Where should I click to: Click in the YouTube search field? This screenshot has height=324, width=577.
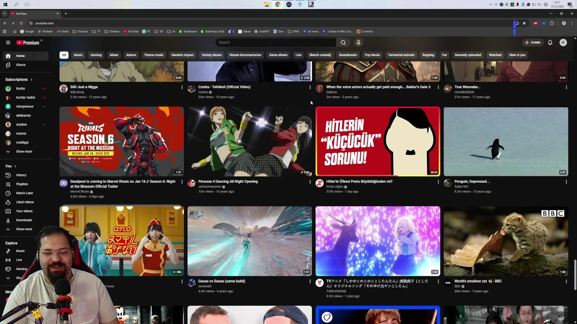(276, 42)
